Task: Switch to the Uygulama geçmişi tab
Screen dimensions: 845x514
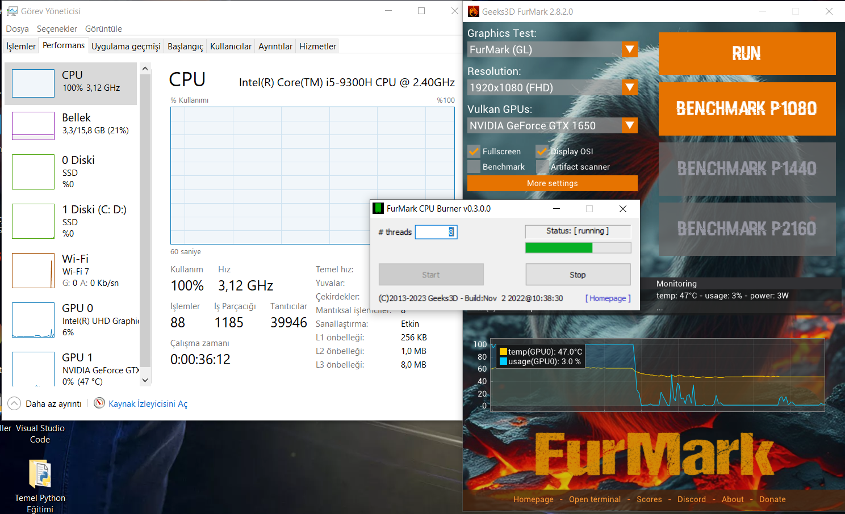Action: [126, 47]
